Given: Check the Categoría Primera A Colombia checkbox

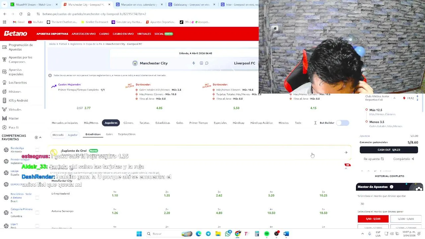Looking at the screenshot, I should (37, 212).
